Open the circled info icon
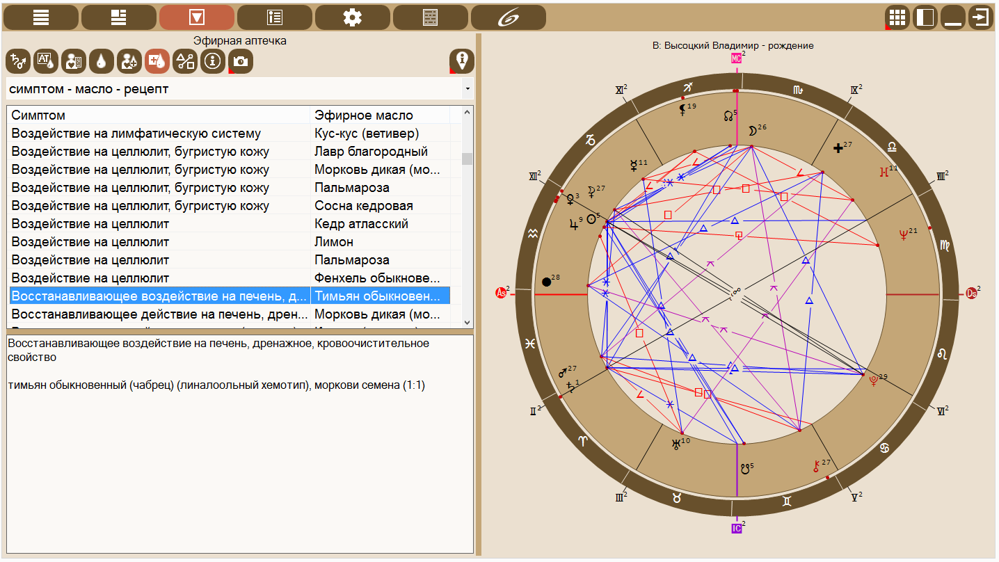Viewport: 999px width, 562px height. click(x=213, y=61)
